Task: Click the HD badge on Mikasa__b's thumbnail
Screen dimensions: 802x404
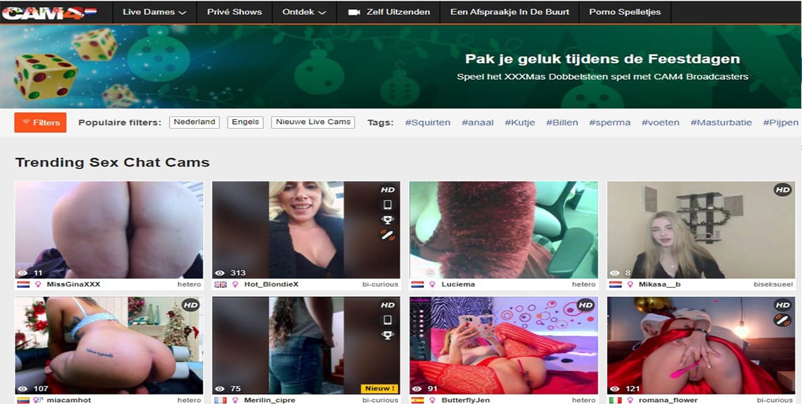Action: [782, 190]
